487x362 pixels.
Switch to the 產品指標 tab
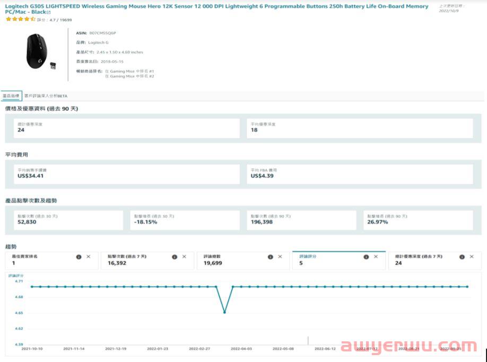click(x=11, y=96)
